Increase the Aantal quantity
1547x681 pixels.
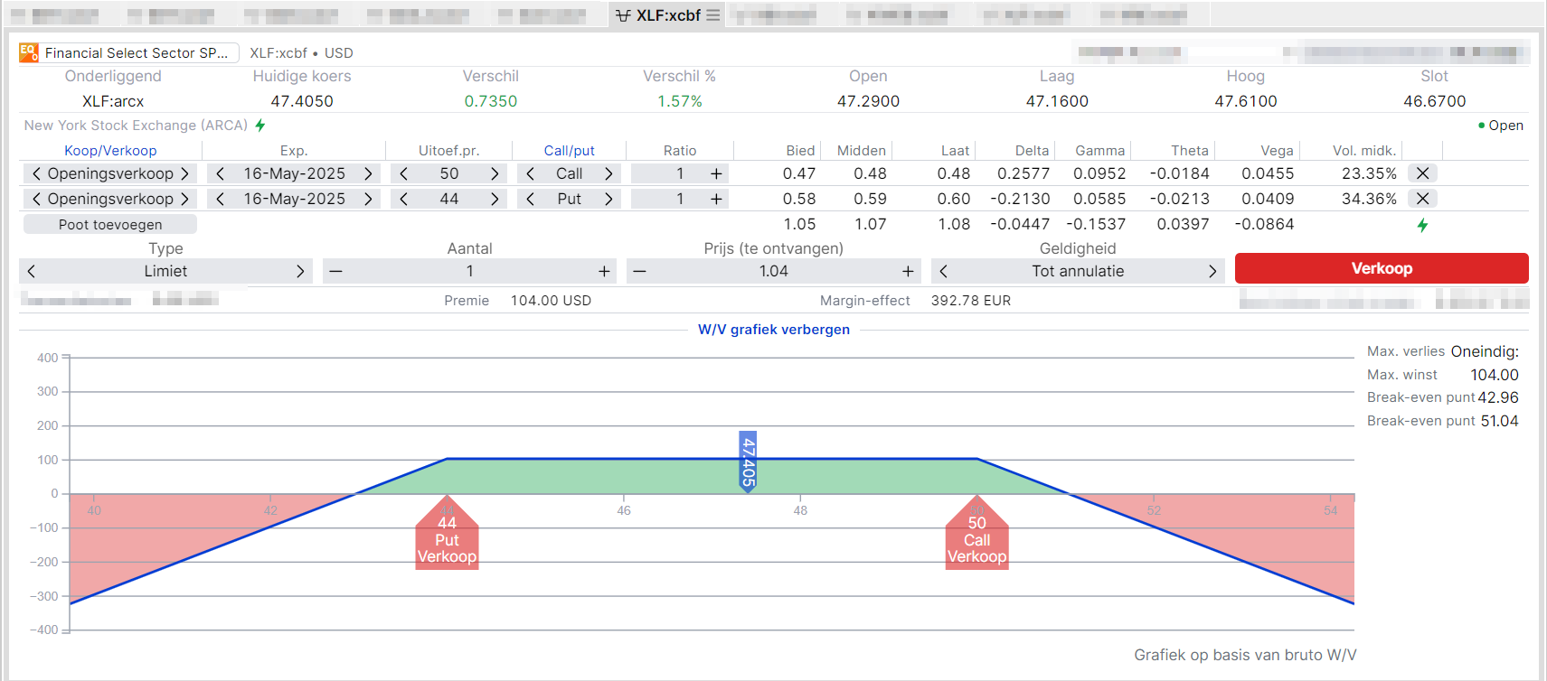[x=604, y=271]
